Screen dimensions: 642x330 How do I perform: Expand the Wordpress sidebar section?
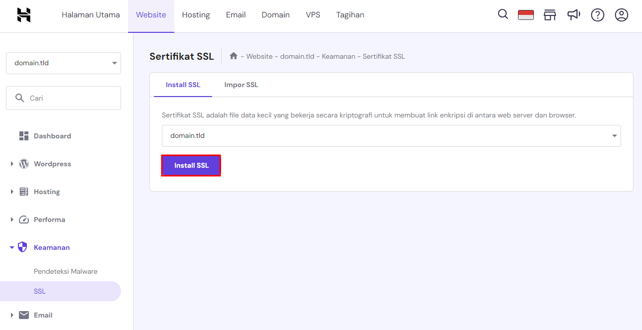tap(11, 163)
